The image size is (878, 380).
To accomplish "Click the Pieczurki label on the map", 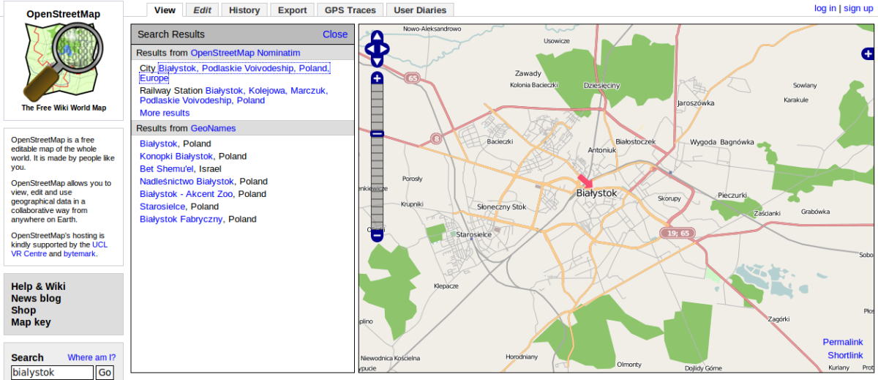I will [732, 195].
